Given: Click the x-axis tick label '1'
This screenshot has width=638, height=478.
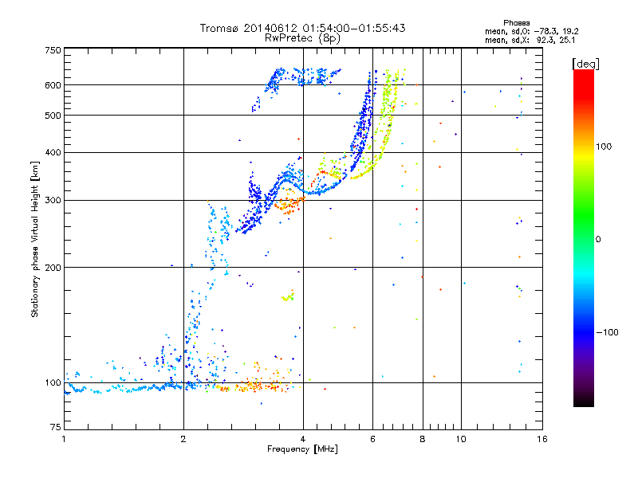Looking at the screenshot, I should pyautogui.click(x=64, y=439).
